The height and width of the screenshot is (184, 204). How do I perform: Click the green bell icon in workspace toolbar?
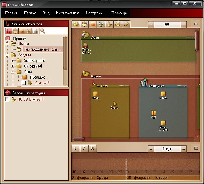tap(101, 24)
